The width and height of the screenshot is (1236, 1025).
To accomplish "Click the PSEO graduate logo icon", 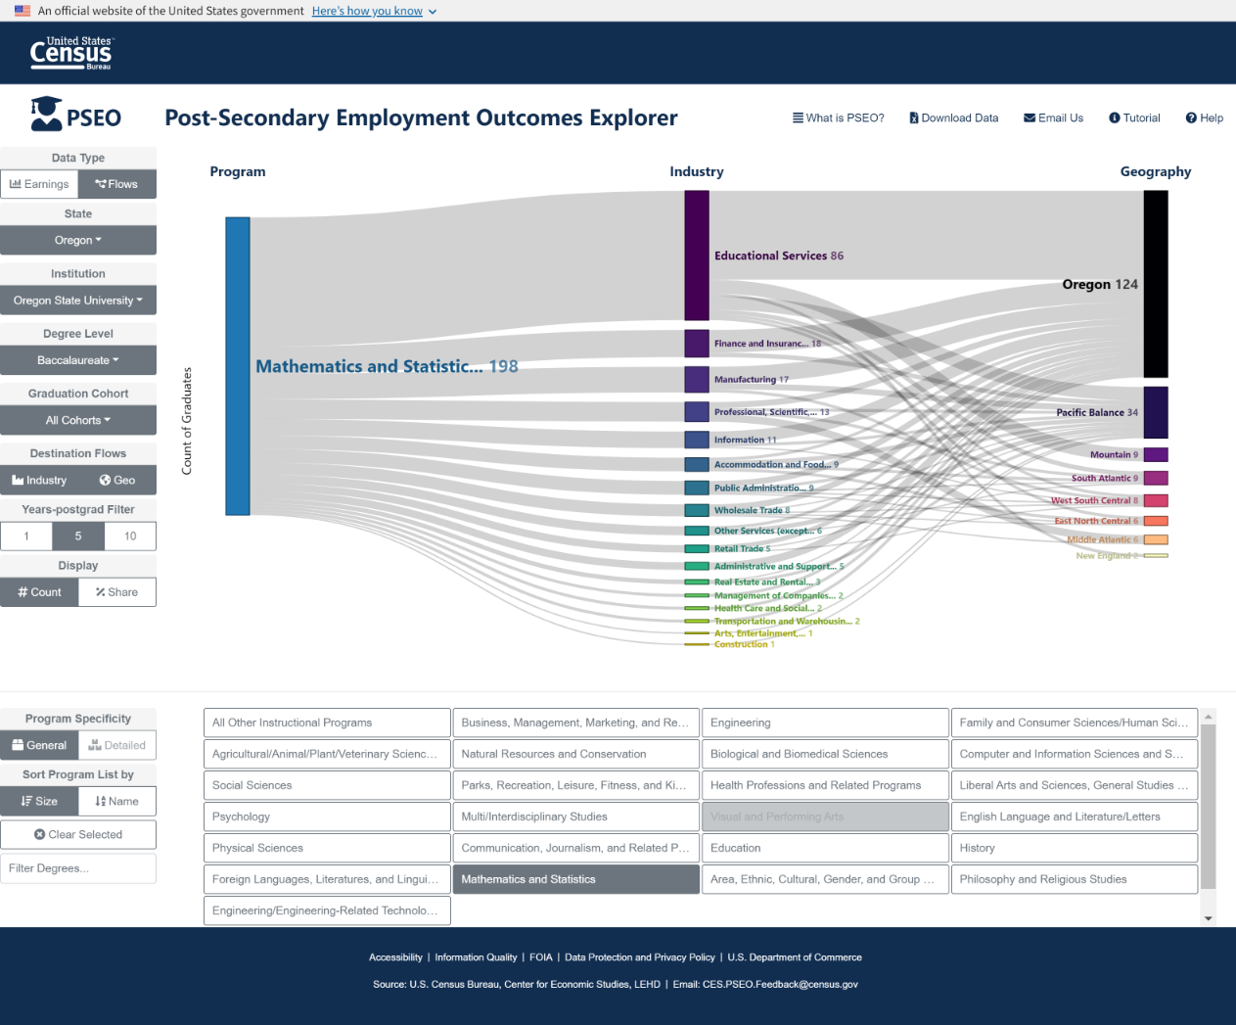I will (46, 115).
